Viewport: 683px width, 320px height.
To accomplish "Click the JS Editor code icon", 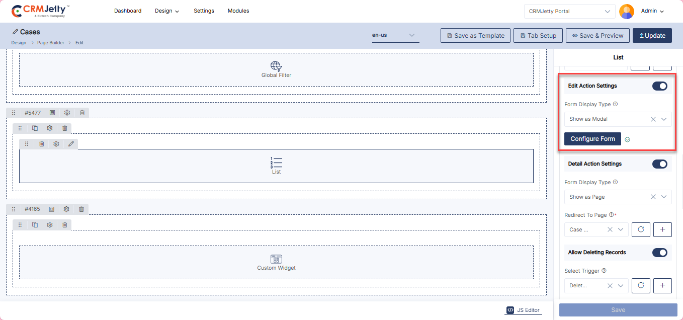I will pyautogui.click(x=510, y=310).
